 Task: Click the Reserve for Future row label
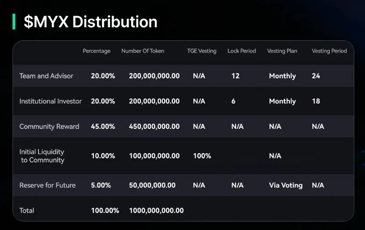click(x=47, y=185)
